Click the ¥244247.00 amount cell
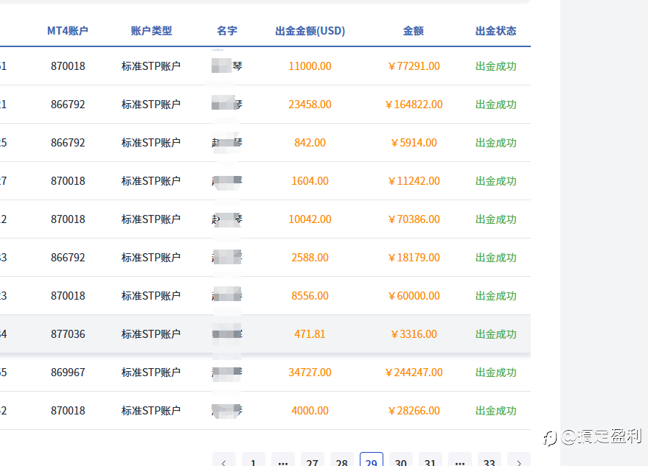648x466 pixels. coord(414,373)
